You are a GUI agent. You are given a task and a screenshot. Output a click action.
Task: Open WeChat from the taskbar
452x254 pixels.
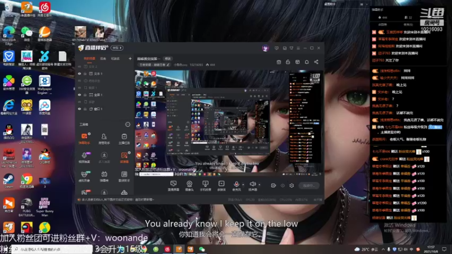[x=202, y=249]
